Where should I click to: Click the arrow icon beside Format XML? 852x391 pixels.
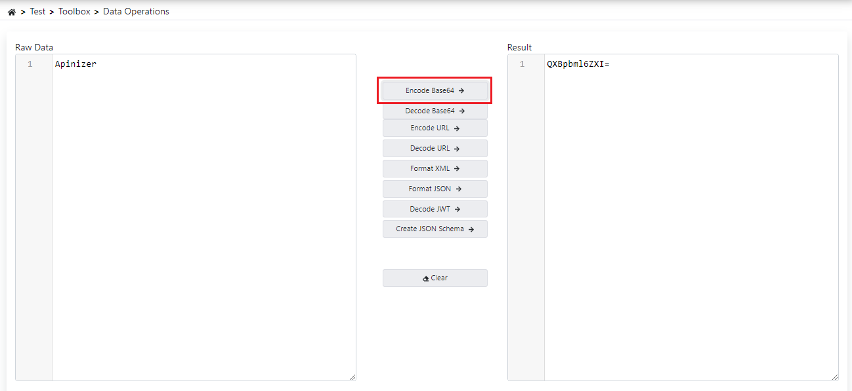tap(457, 169)
